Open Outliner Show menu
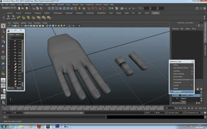 [17, 35]
